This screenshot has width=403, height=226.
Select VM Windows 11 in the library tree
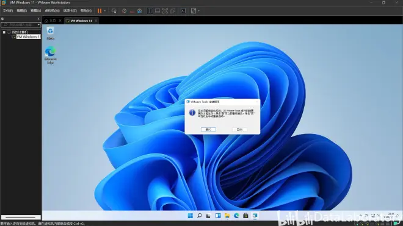[28, 37]
